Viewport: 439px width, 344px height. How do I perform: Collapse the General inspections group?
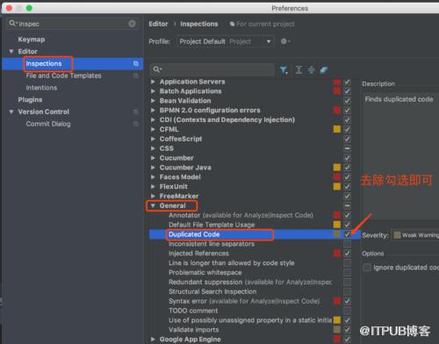(153, 205)
